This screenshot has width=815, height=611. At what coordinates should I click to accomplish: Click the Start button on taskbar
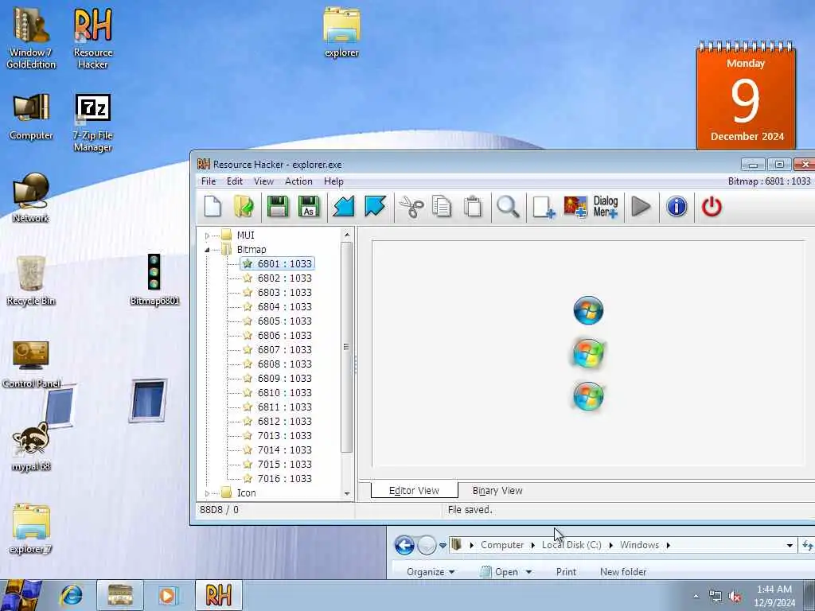pyautogui.click(x=21, y=595)
